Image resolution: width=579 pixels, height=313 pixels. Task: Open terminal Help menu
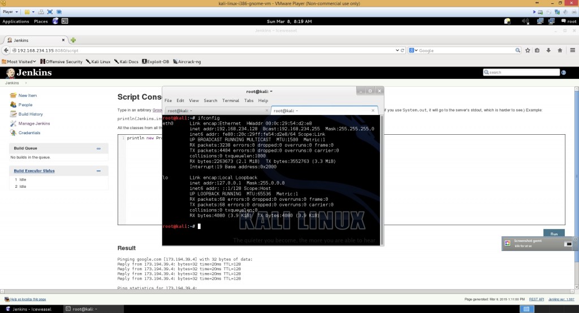[x=263, y=100]
